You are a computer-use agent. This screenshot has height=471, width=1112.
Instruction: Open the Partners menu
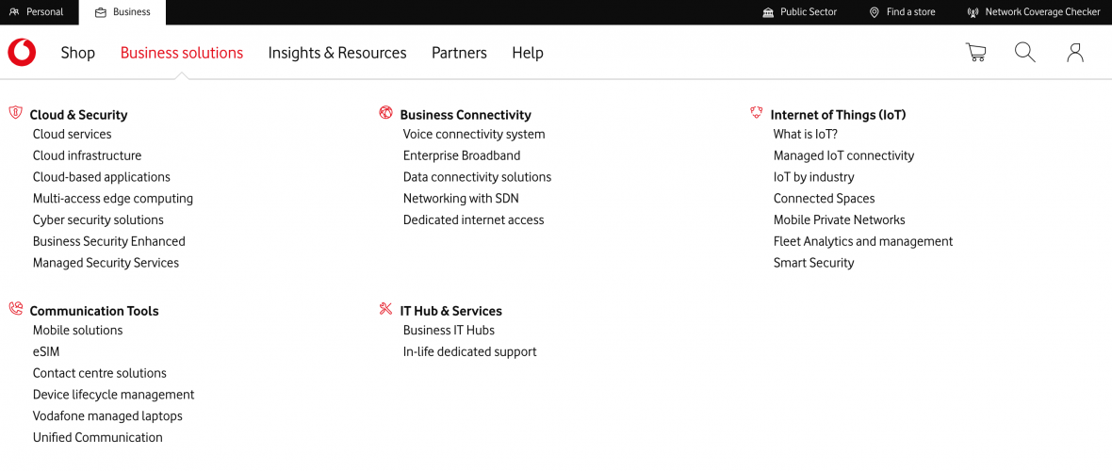coord(460,53)
